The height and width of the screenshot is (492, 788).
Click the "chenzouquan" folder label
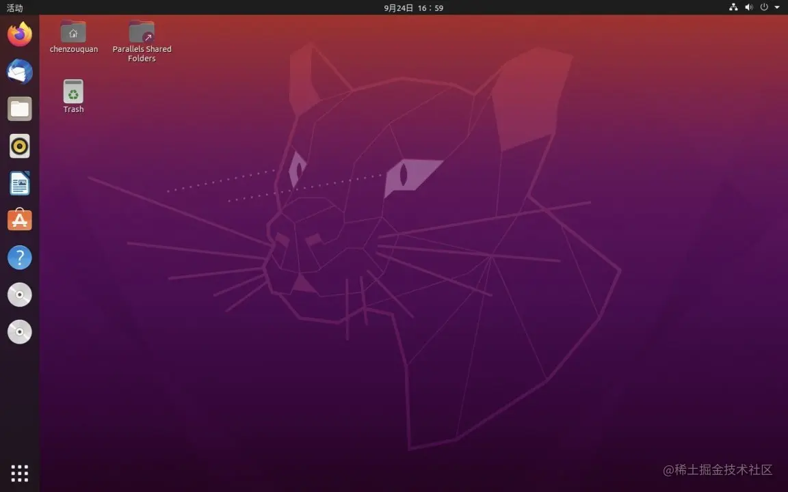click(74, 49)
